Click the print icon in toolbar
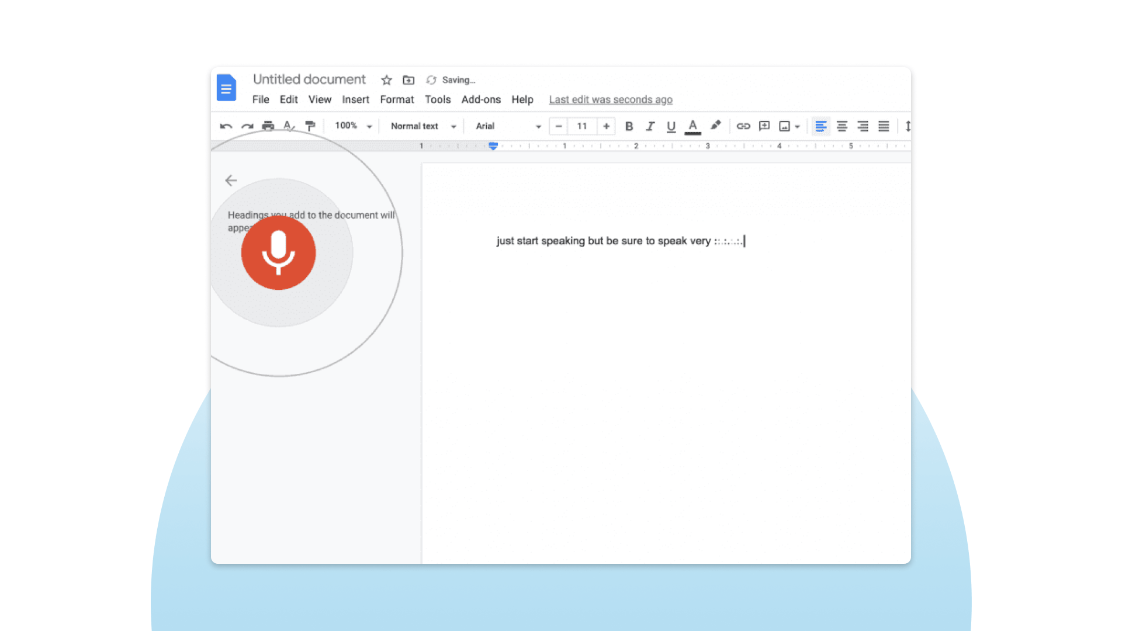Image resolution: width=1122 pixels, height=631 pixels. click(268, 126)
